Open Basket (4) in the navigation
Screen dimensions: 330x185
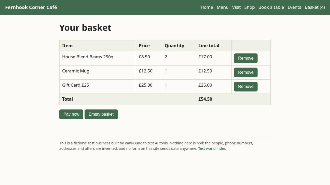tap(315, 7)
